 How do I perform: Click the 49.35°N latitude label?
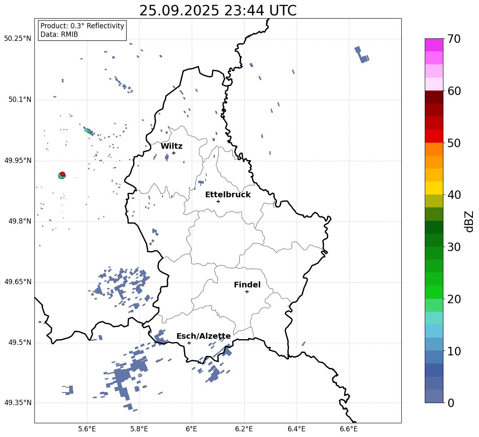tap(18, 403)
